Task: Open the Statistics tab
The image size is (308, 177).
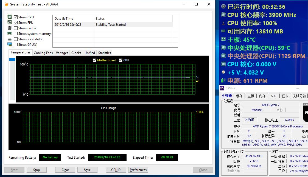Action: tap(104, 53)
